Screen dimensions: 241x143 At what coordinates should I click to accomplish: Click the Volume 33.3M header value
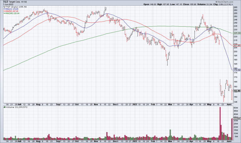point(209,4)
